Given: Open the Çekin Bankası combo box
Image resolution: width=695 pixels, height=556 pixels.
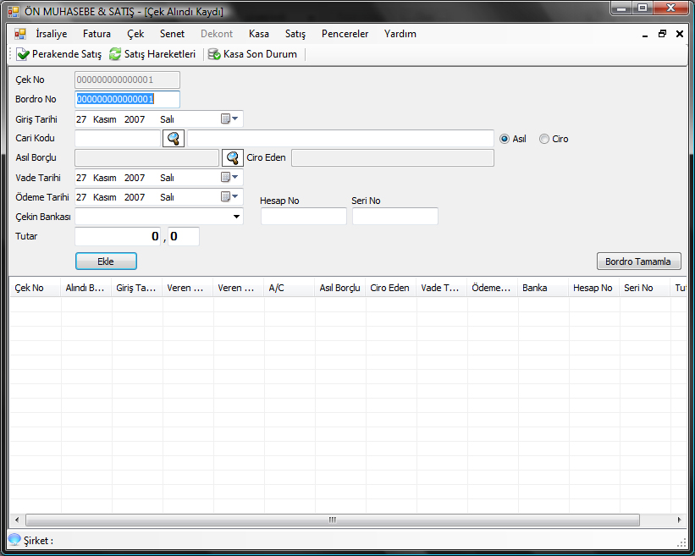Looking at the screenshot, I should (x=236, y=217).
